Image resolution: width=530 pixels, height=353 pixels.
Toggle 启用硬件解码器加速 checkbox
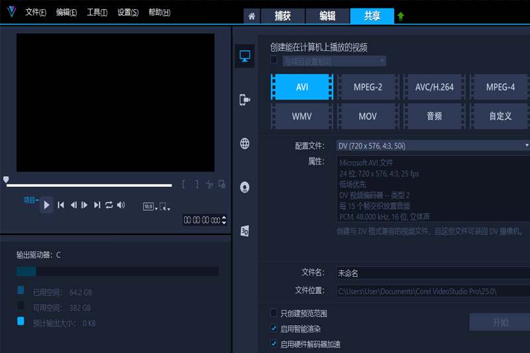[x=274, y=344]
